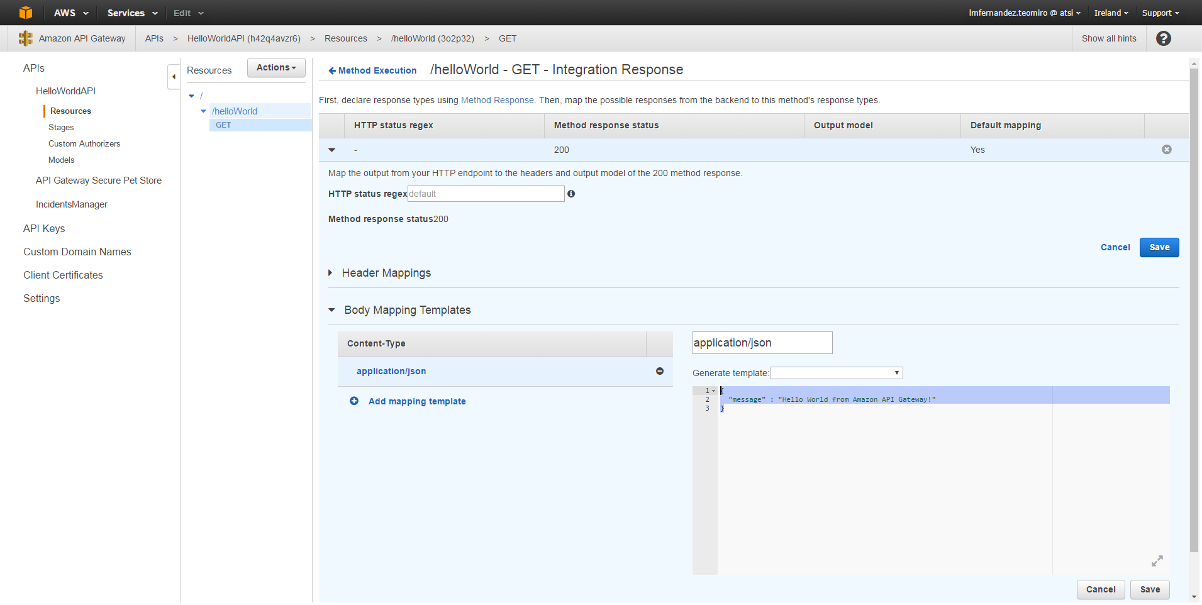Viewport: 1202px width, 605px height.
Task: Expand the code editor to fullscreen
Action: coord(1157,560)
